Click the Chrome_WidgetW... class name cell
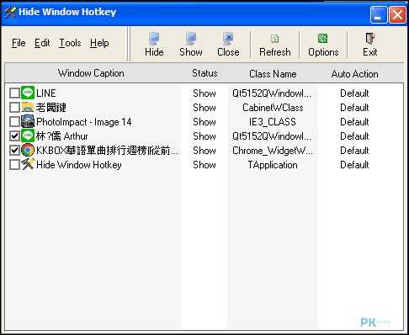This screenshot has width=409, height=335. [x=273, y=151]
